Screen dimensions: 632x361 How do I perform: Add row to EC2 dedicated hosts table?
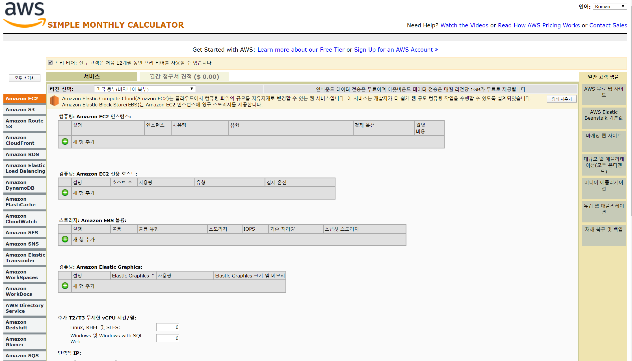65,192
